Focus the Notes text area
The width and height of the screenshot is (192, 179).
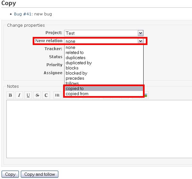click(99, 129)
